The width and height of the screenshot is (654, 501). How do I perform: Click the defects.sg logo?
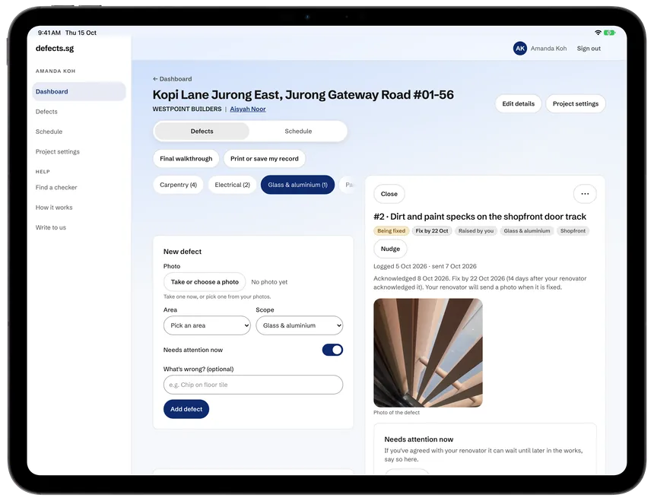(x=55, y=49)
